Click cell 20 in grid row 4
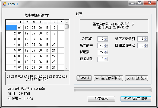 (54, 45)
